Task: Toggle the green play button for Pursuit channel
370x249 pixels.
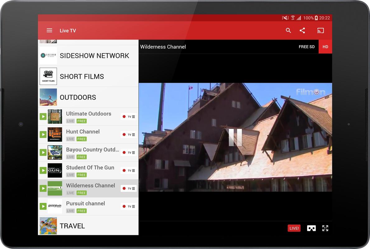Action: tap(43, 206)
